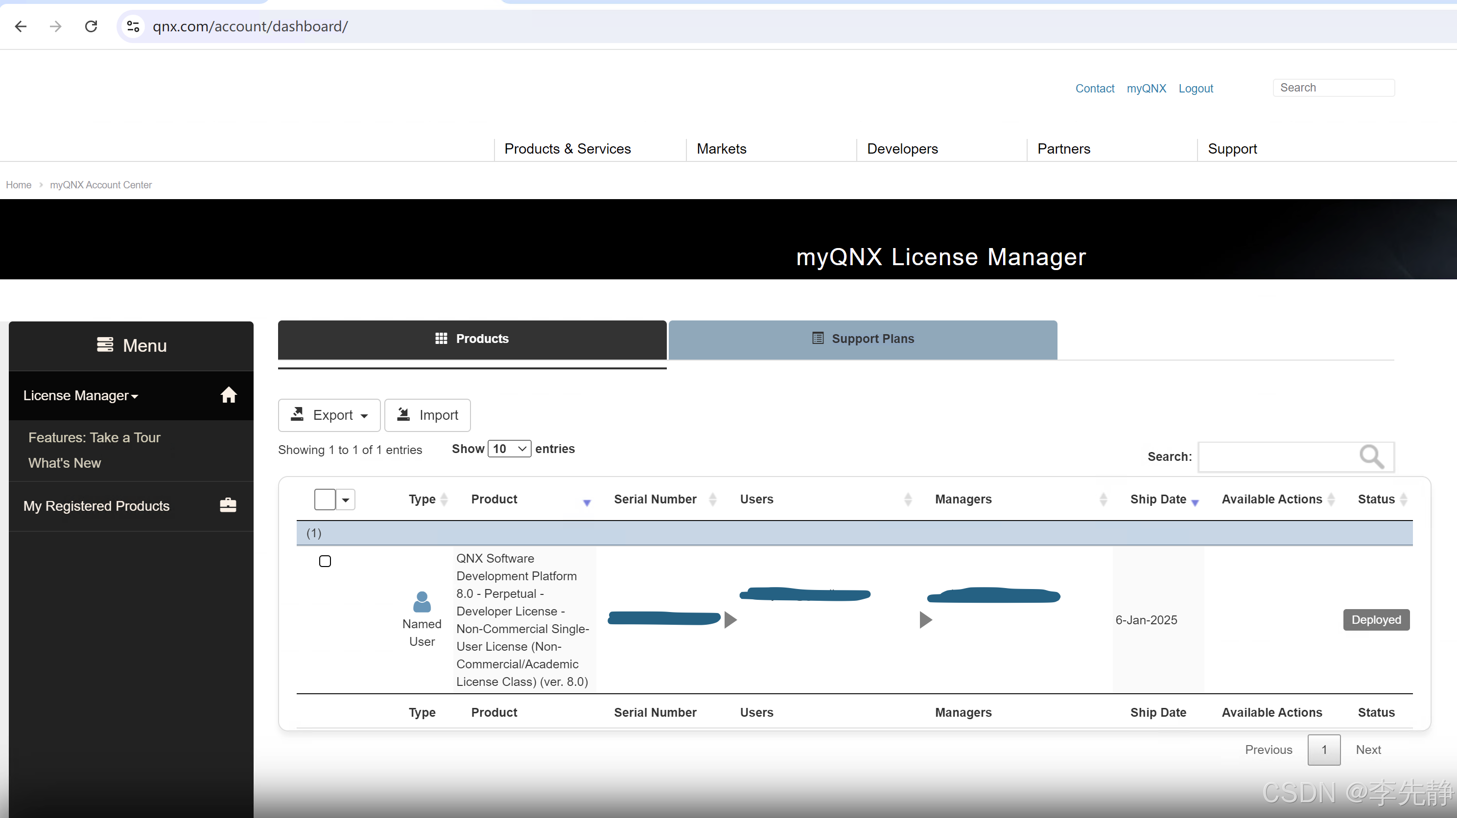The image size is (1457, 818).
Task: Open the Show entries count dropdown
Action: coord(509,449)
